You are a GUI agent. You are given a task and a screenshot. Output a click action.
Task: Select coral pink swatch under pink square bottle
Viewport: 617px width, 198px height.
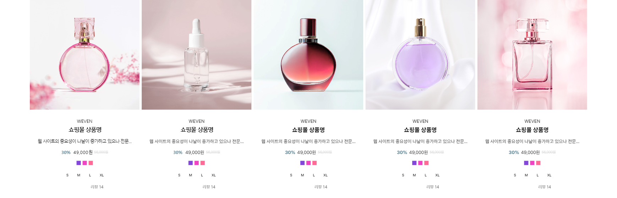pyautogui.click(x=538, y=163)
